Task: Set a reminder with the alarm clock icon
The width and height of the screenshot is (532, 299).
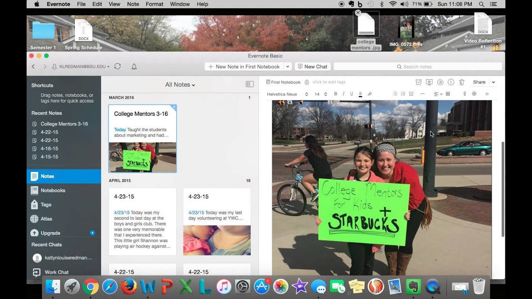Action: 419,82
